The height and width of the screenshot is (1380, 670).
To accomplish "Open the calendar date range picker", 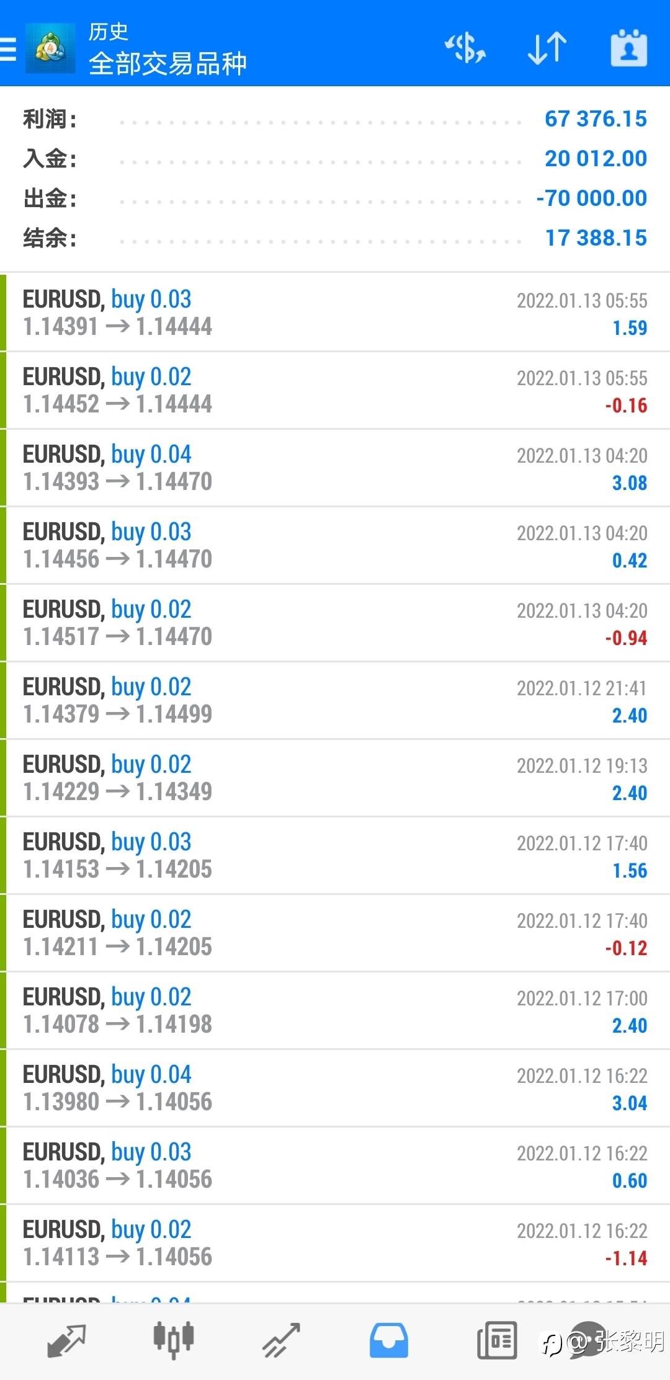I will (629, 48).
